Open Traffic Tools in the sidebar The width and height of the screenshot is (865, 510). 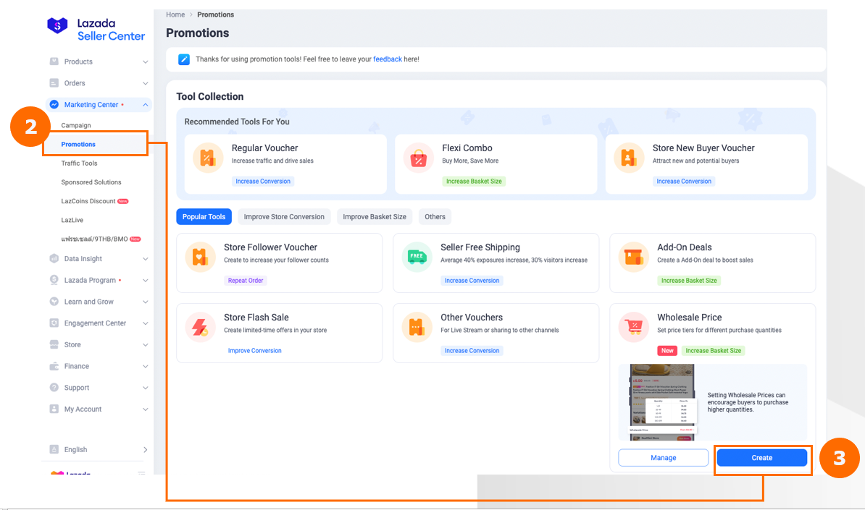pos(79,163)
